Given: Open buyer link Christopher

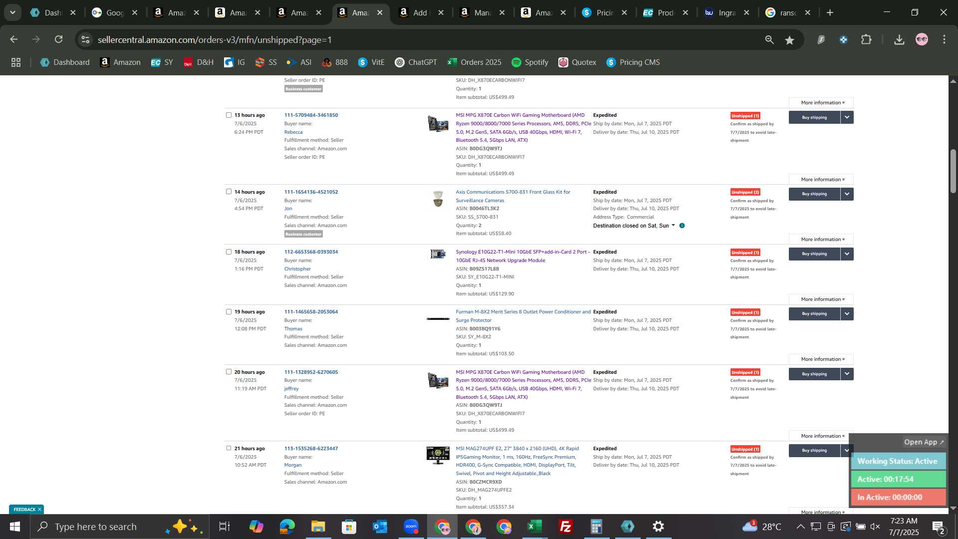Looking at the screenshot, I should pos(297,269).
